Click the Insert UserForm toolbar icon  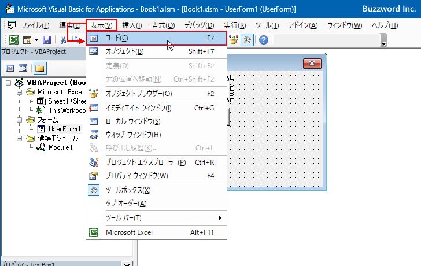[x=27, y=40]
